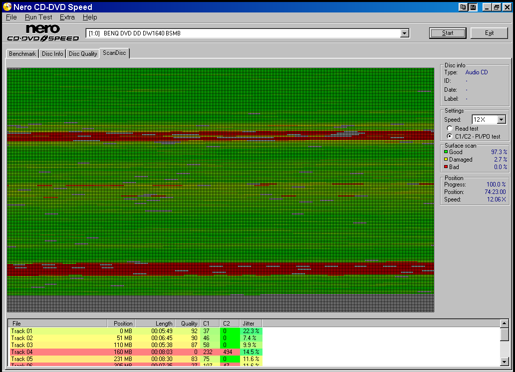This screenshot has height=372, width=515.
Task: Click the Exit button
Action: tap(489, 33)
